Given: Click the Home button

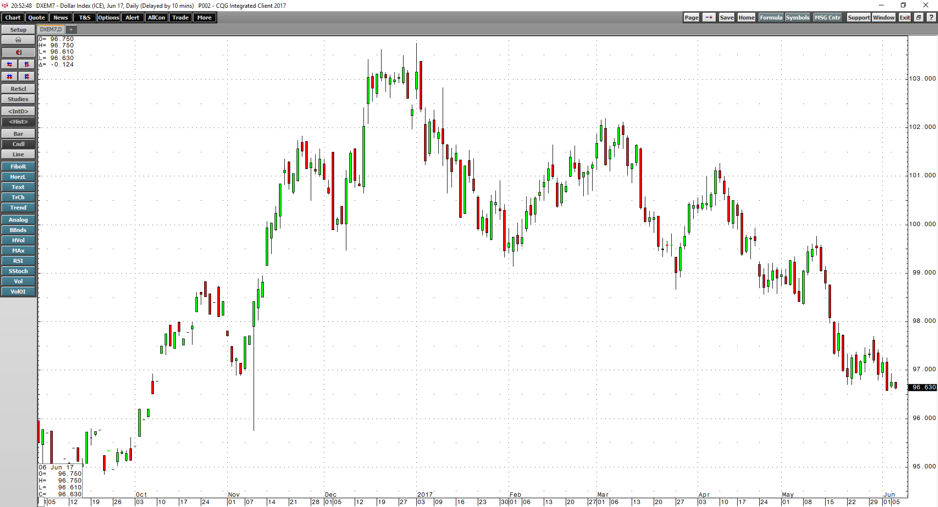Looking at the screenshot, I should tap(746, 18).
